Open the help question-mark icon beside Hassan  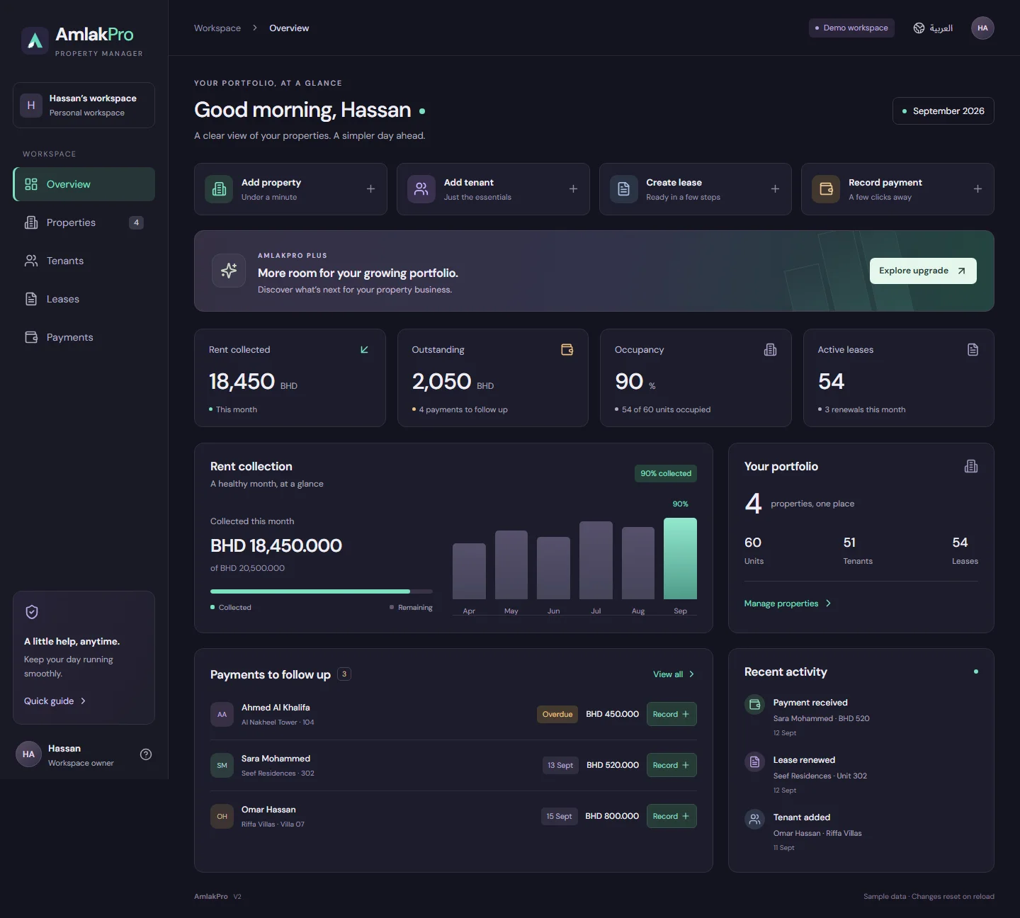pos(146,754)
